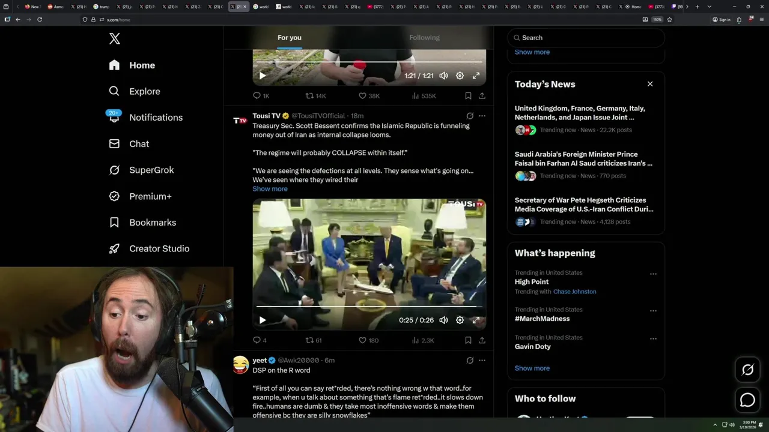Viewport: 769px width, 432px height.
Task: Open video settings gear on Tousi TV video
Action: coord(460,320)
